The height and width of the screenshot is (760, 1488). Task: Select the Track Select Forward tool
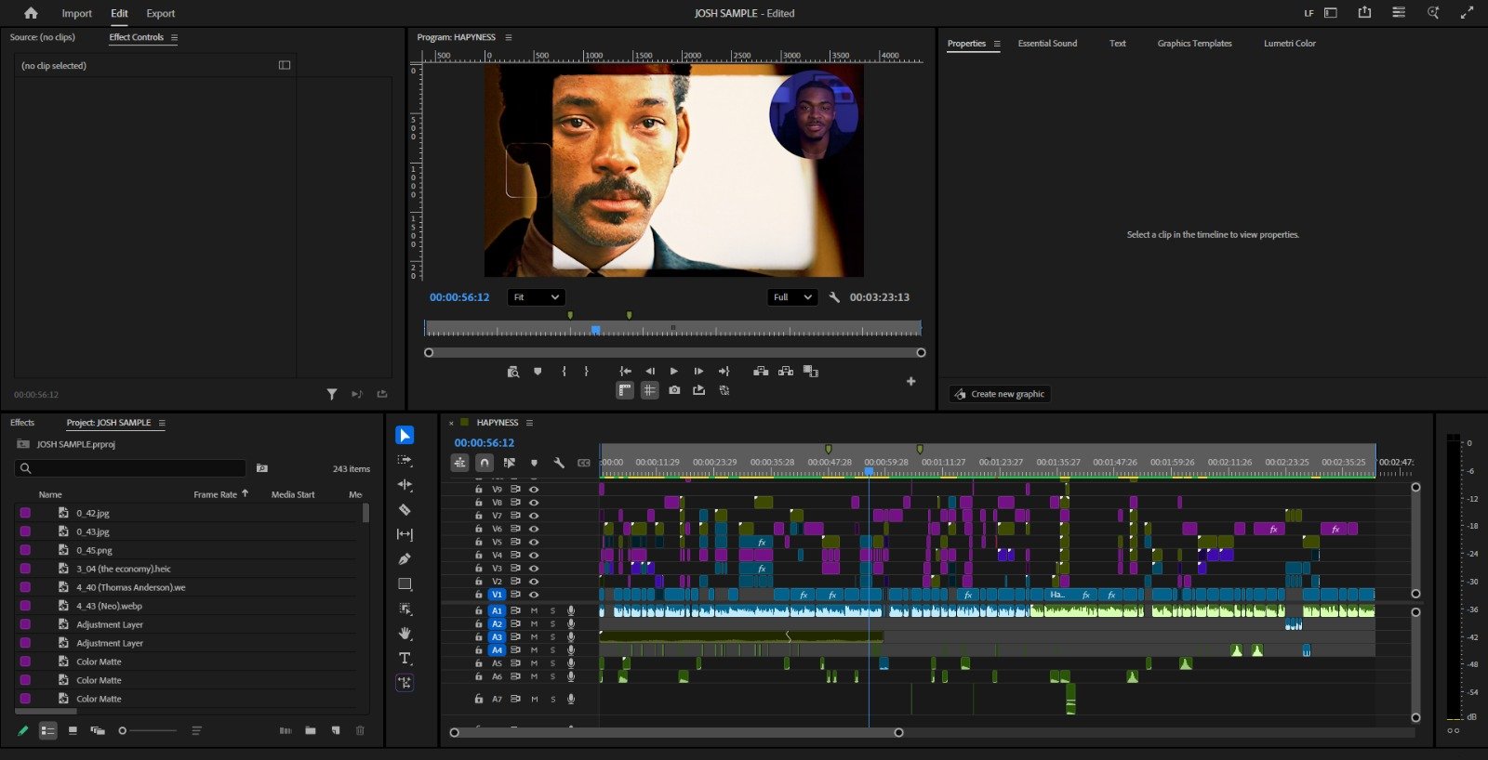pyautogui.click(x=405, y=460)
